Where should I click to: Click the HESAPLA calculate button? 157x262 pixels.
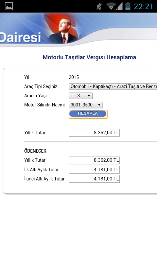tap(88, 114)
